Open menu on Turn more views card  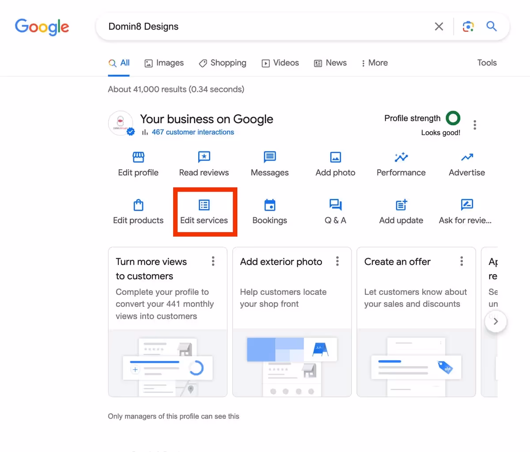(x=213, y=261)
